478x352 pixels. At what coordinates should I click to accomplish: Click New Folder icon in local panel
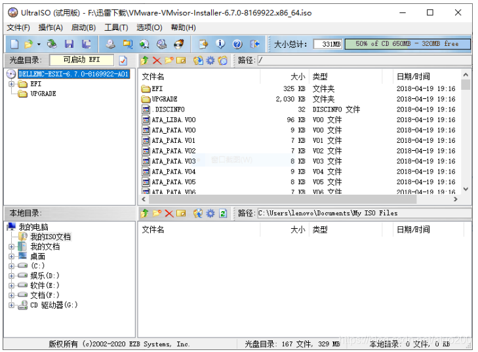(x=157, y=213)
